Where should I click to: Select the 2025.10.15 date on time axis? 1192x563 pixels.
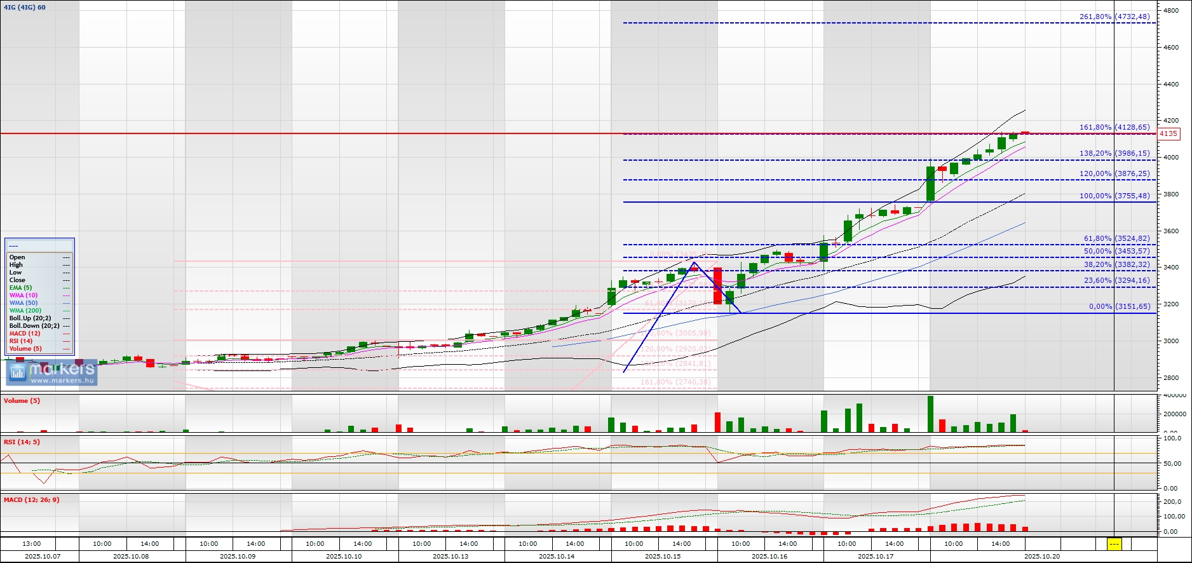(663, 556)
